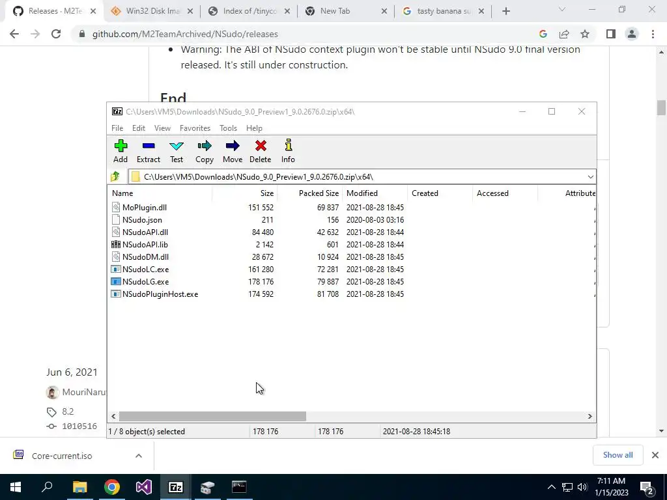Open the 8.2 tag link

[68, 411]
